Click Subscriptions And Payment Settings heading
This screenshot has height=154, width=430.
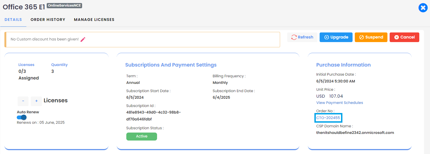click(x=171, y=65)
